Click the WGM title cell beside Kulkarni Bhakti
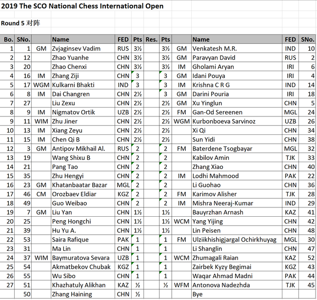 tap(41, 85)
